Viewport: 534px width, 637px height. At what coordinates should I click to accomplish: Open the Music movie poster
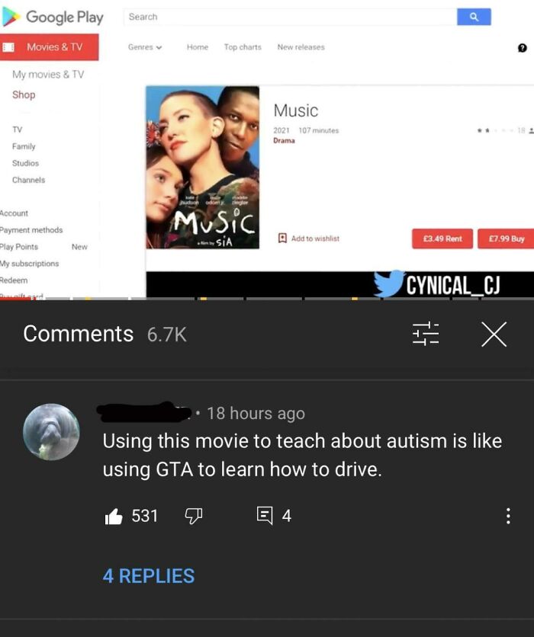coord(202,167)
